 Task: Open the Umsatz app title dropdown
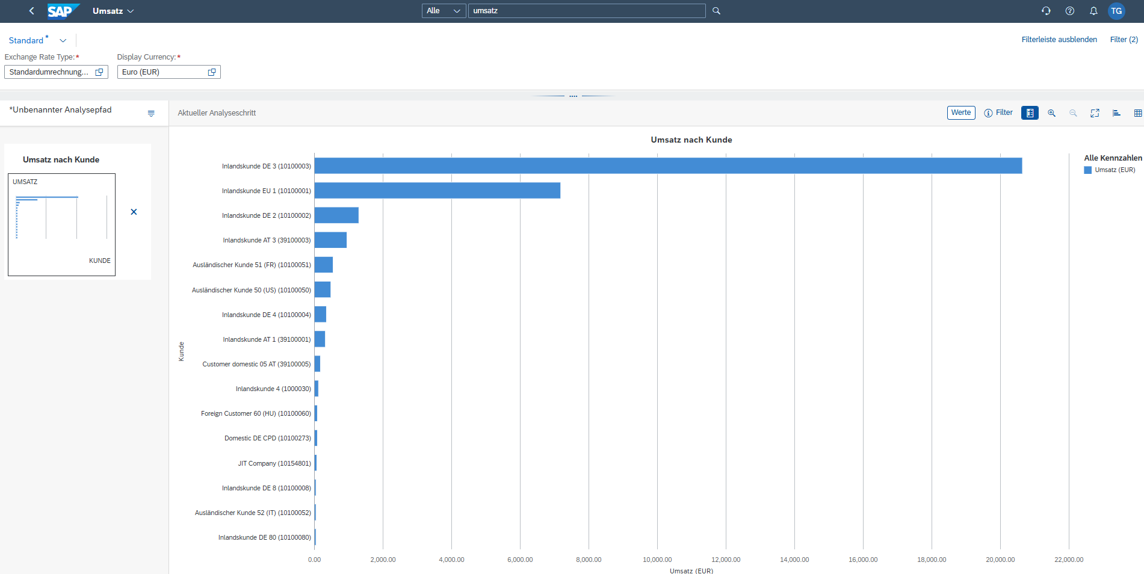click(x=113, y=10)
